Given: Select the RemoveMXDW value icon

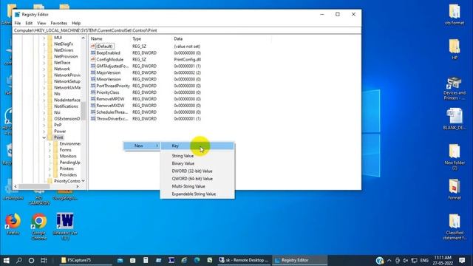Looking at the screenshot, I should tap(93, 106).
